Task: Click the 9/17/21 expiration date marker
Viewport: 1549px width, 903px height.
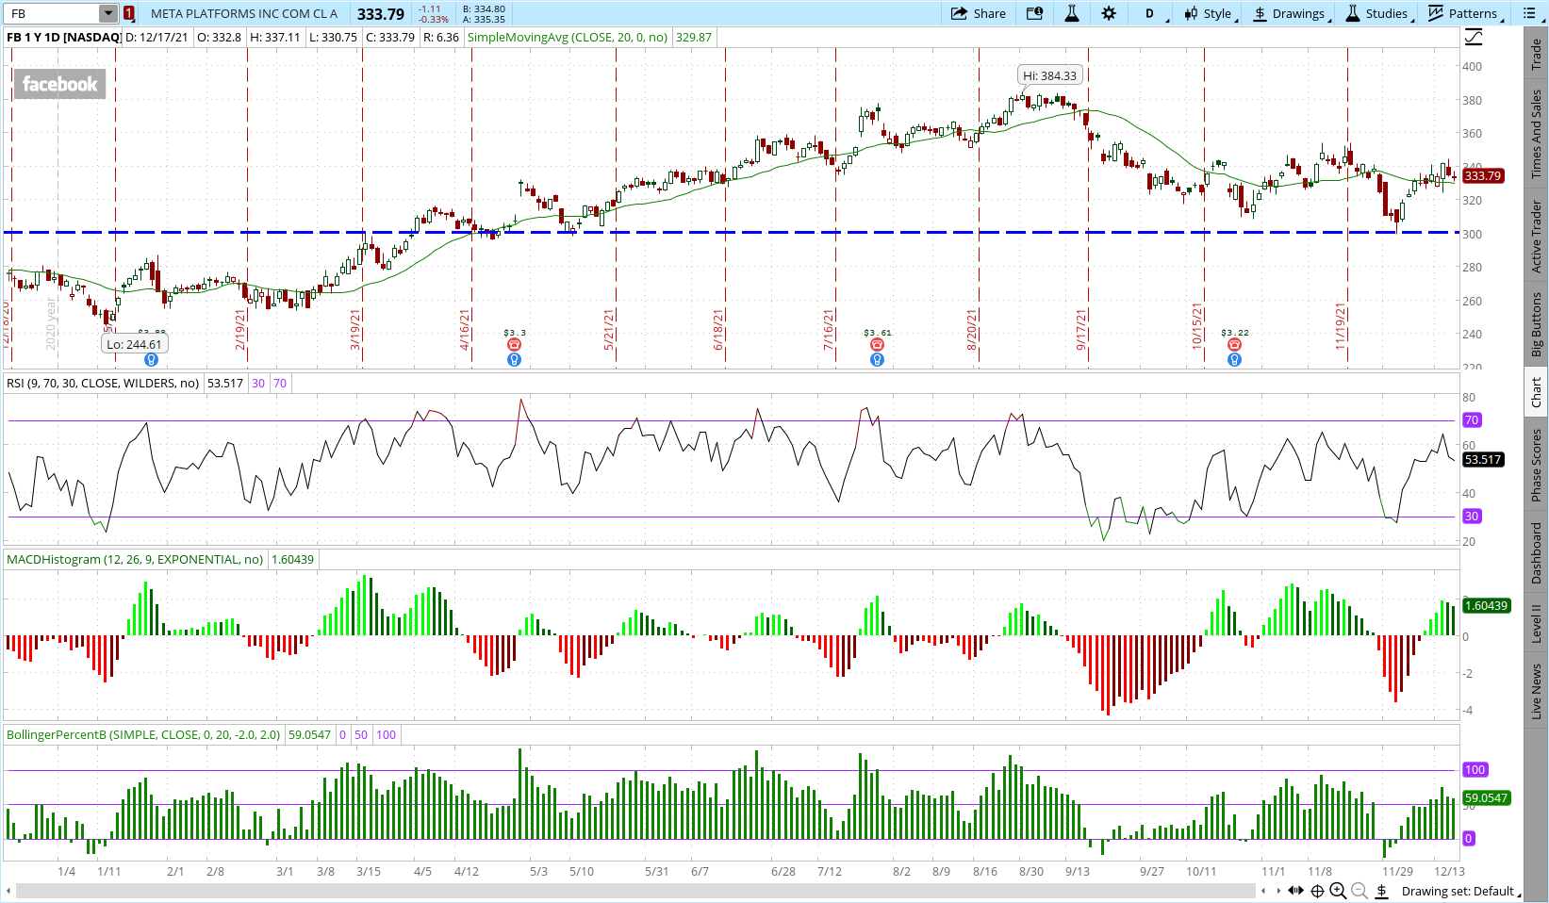Action: [x=1081, y=330]
